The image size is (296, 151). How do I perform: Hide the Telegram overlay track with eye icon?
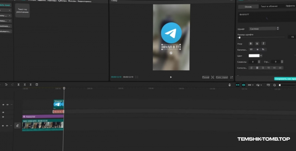(3, 105)
